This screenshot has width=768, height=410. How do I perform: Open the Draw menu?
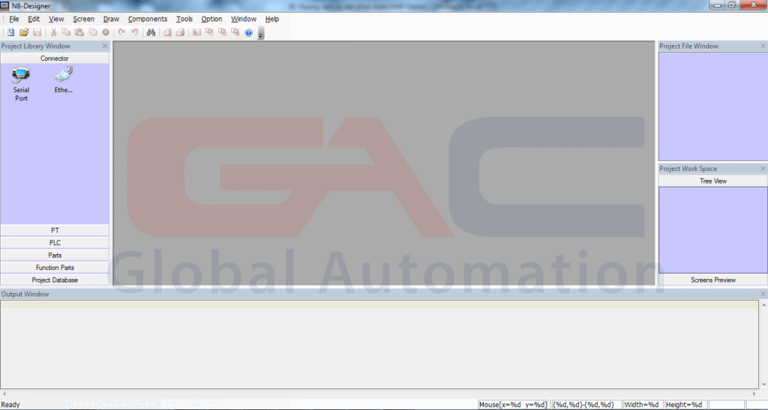tap(111, 19)
